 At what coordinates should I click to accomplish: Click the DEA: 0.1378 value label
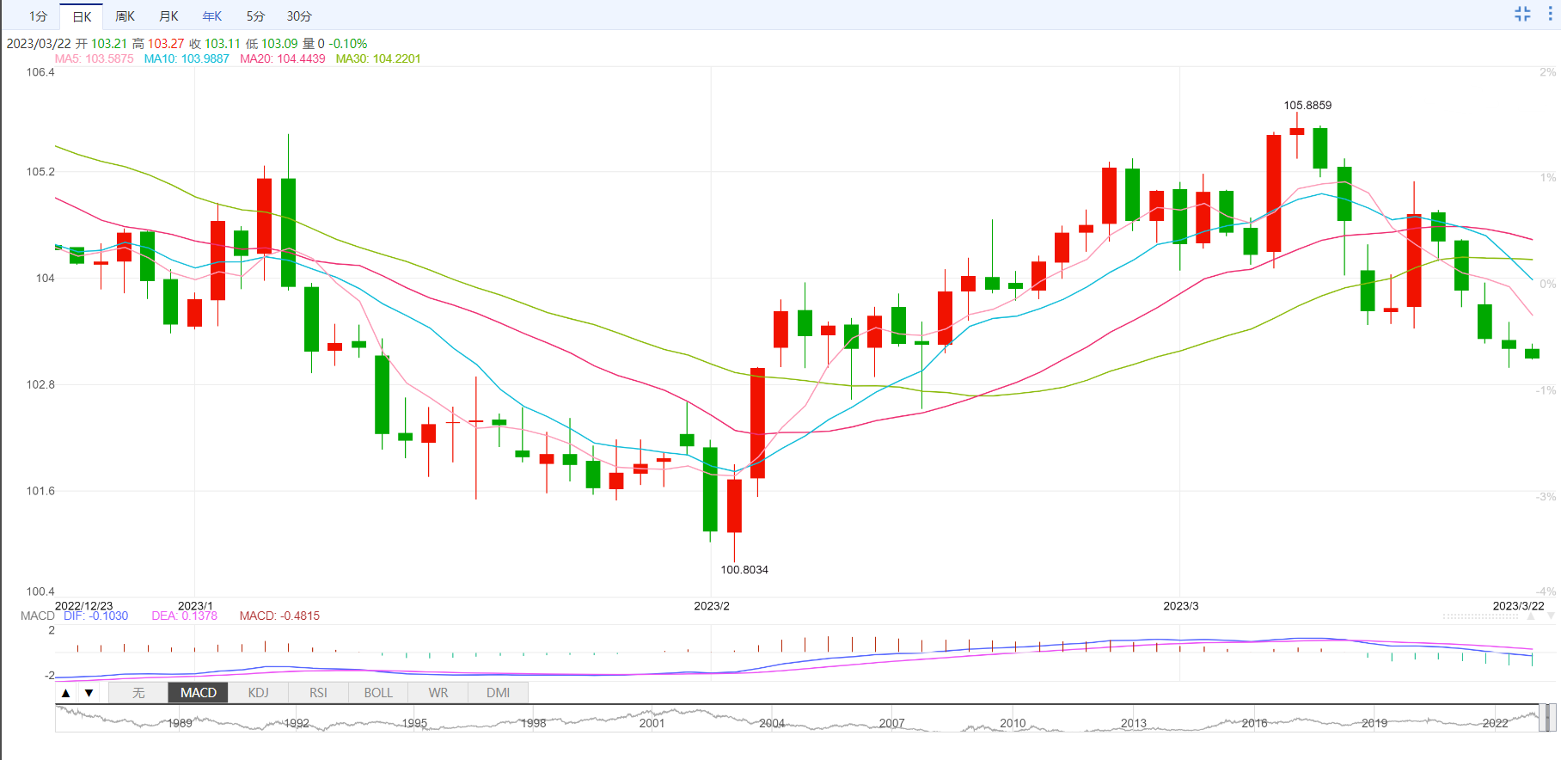click(185, 616)
